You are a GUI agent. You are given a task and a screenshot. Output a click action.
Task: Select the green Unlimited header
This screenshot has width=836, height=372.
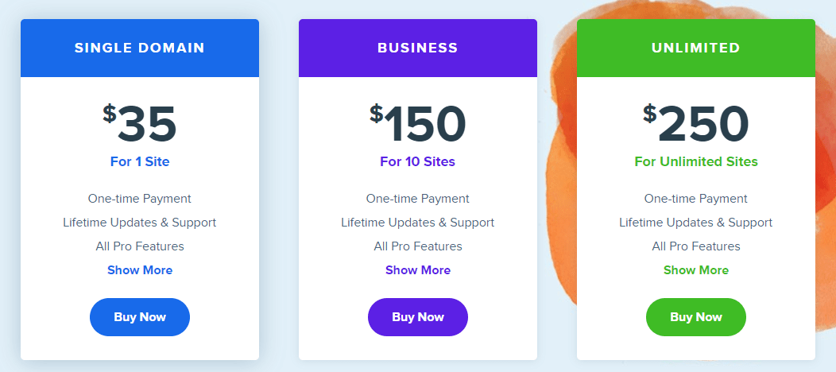(696, 48)
